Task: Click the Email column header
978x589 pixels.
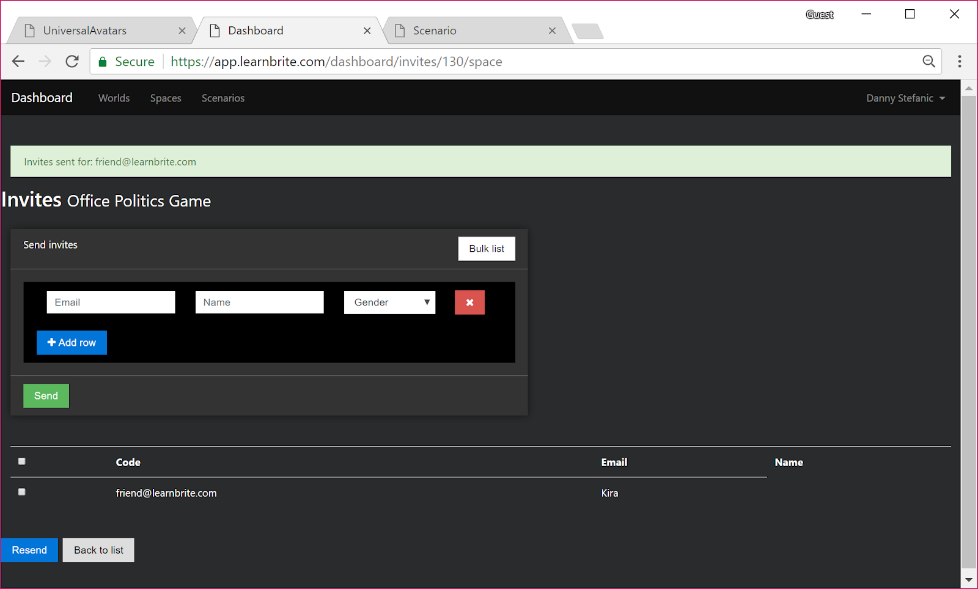Action: point(614,463)
